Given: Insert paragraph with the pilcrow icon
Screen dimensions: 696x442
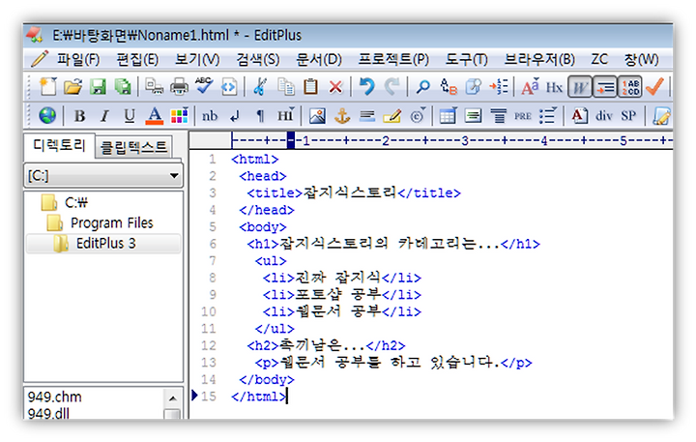Looking at the screenshot, I should (261, 116).
